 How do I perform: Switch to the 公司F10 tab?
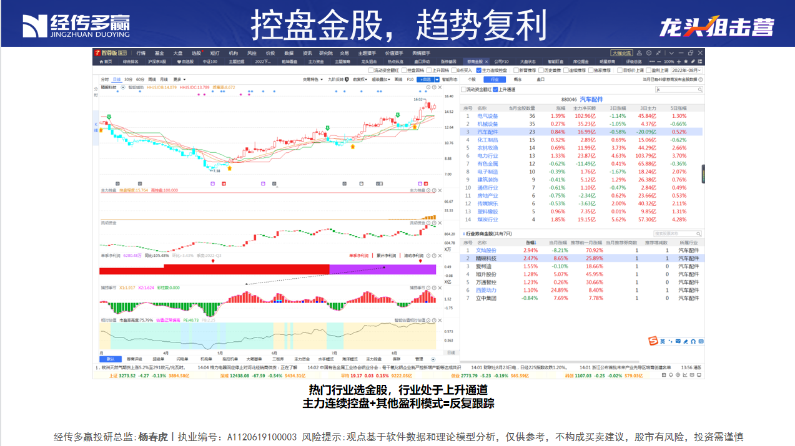click(x=501, y=62)
